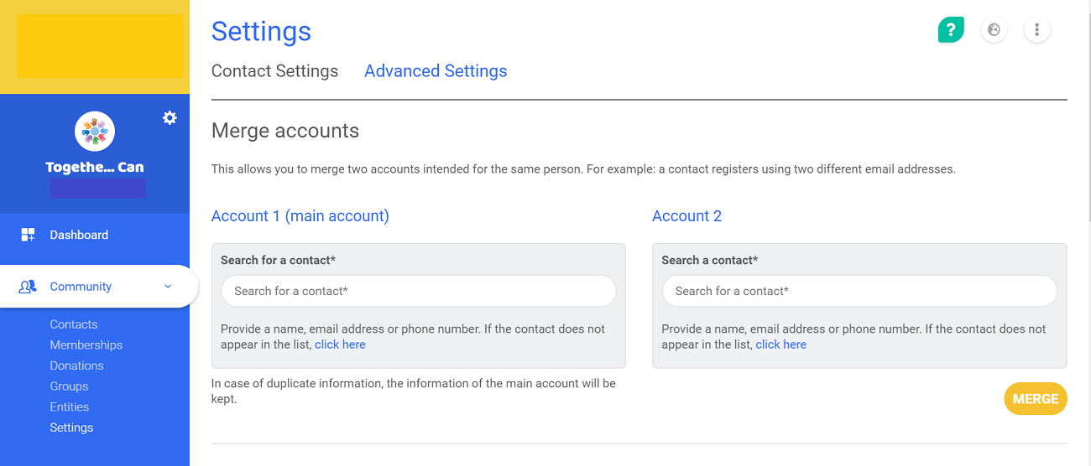Switch to Contact Settings tab

(274, 71)
